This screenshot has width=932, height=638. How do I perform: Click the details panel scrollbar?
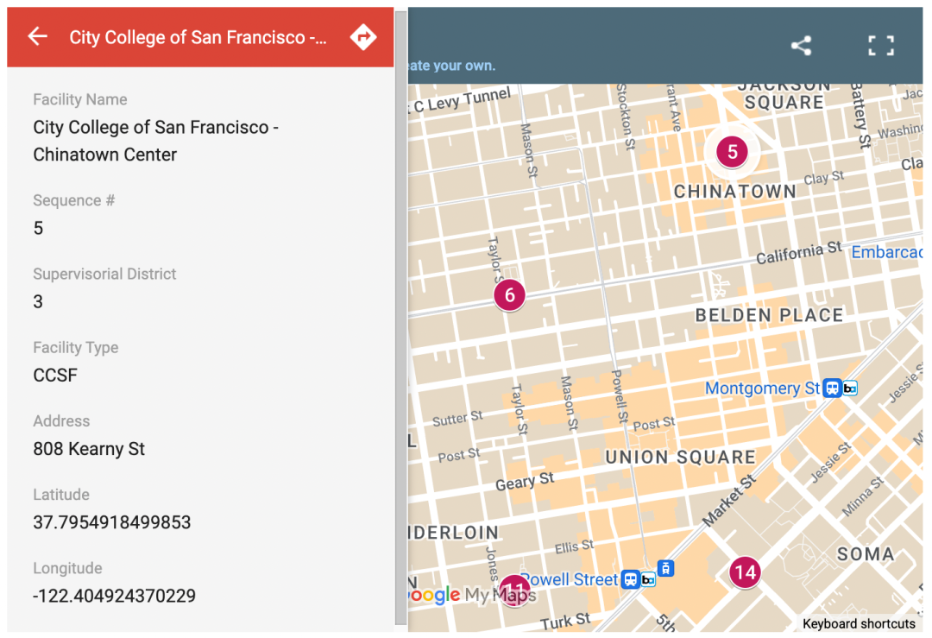pos(401,318)
